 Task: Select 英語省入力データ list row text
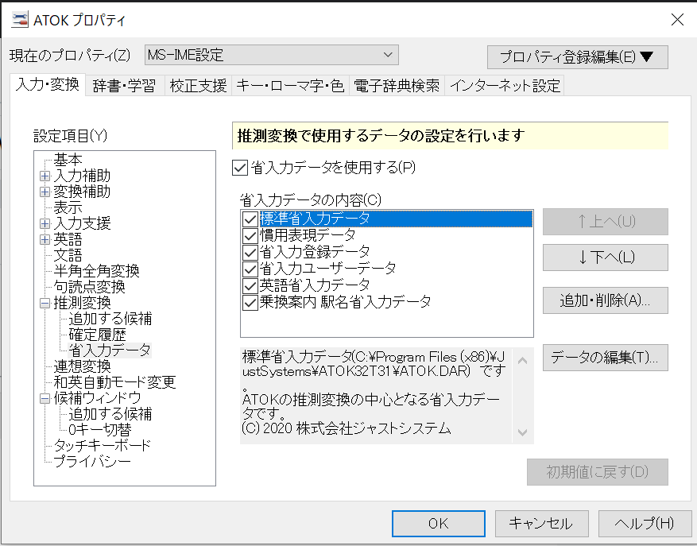[315, 285]
